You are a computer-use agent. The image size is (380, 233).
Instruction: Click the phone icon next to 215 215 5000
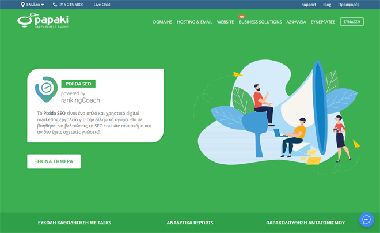55,5
